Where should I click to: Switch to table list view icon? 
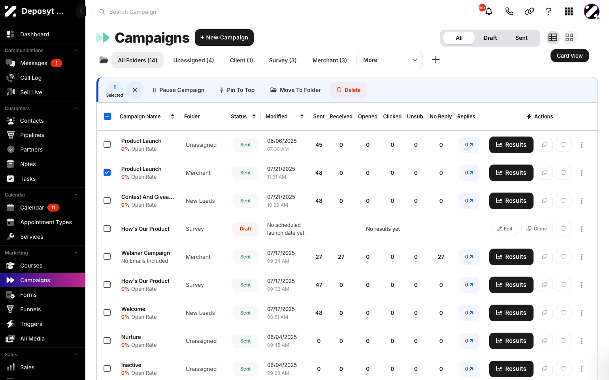click(553, 37)
